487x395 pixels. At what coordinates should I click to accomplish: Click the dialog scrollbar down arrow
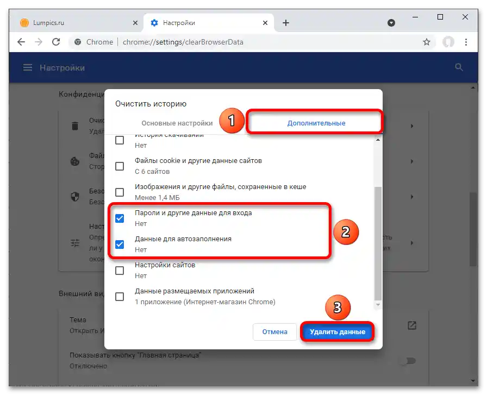378,305
